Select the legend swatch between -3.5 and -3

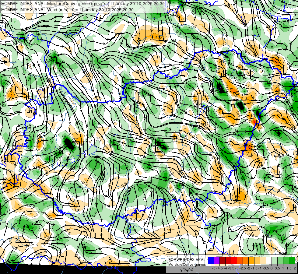234,261
